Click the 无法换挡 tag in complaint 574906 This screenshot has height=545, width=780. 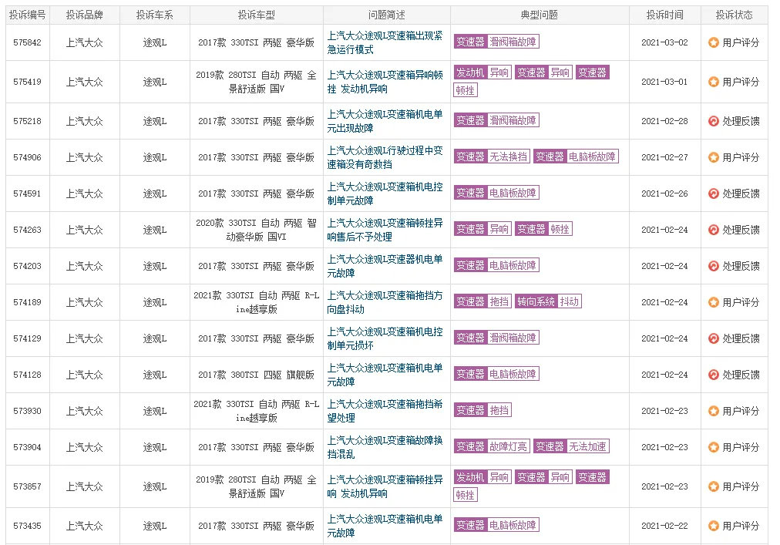[x=509, y=156]
